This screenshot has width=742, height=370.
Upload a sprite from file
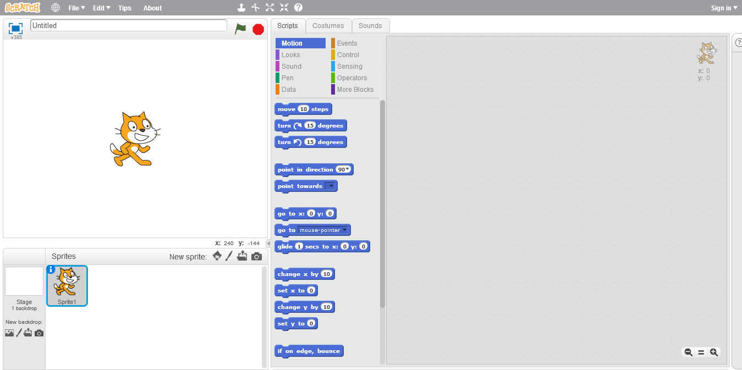point(242,256)
